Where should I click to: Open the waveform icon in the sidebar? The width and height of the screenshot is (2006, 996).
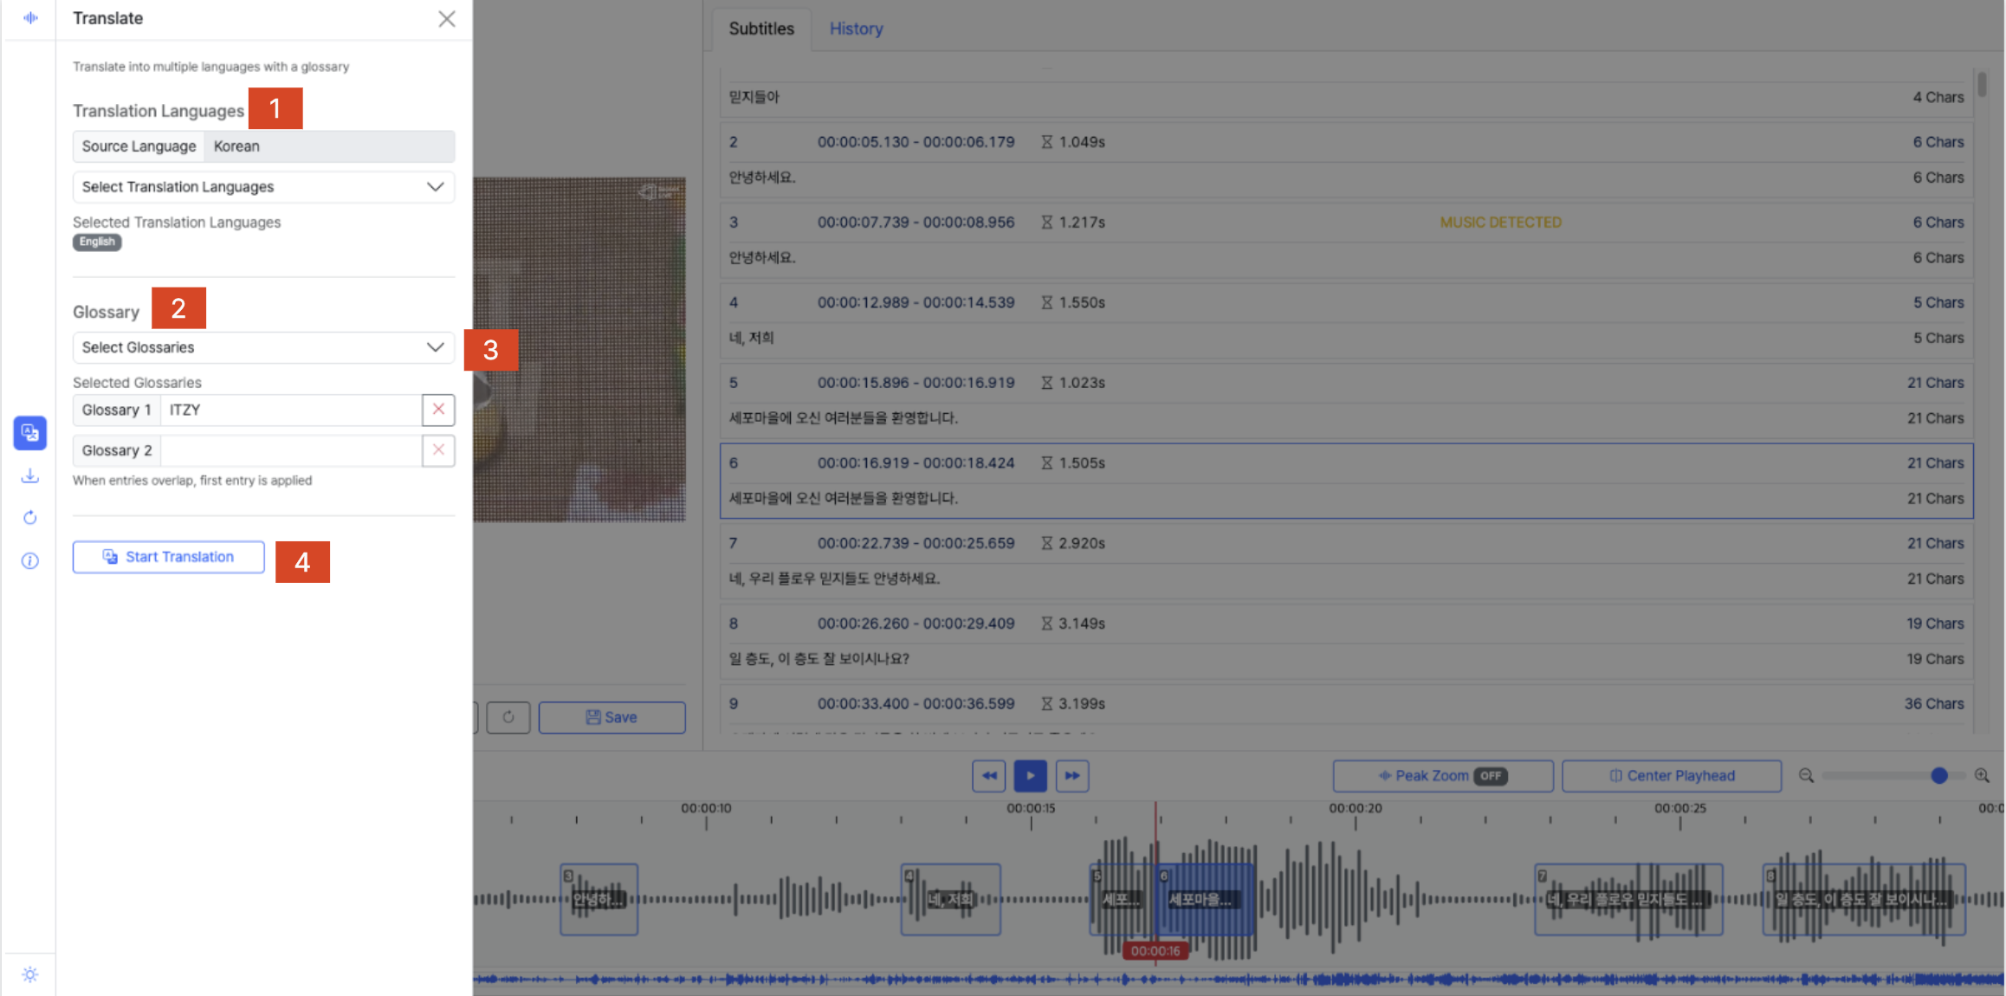pyautogui.click(x=30, y=17)
